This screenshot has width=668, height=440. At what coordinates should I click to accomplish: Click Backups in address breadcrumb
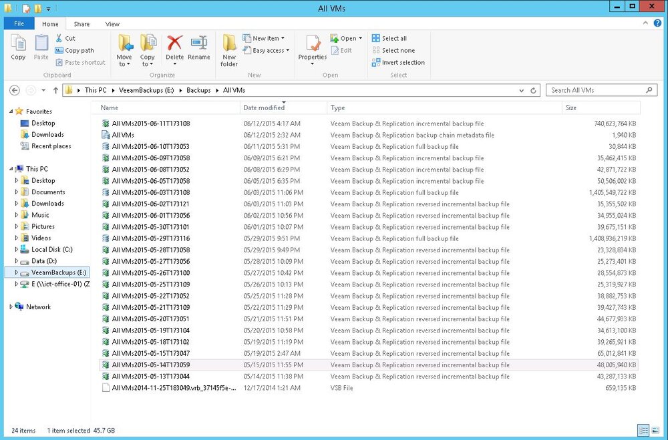tap(198, 90)
